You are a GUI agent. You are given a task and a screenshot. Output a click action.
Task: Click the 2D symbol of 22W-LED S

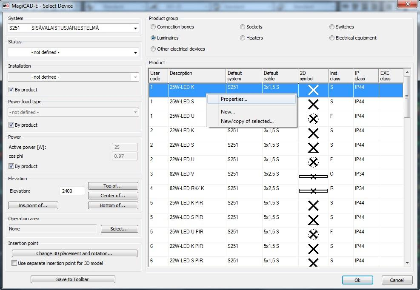click(x=313, y=148)
